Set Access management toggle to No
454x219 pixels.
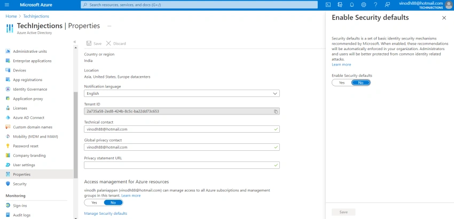point(113,202)
